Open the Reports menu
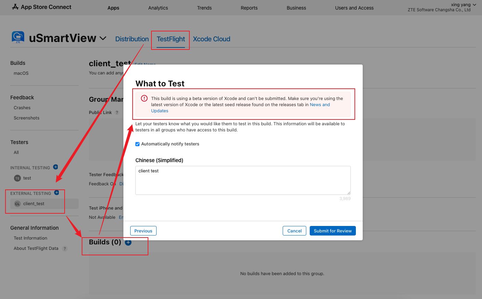The width and height of the screenshot is (482, 299). 249,8
